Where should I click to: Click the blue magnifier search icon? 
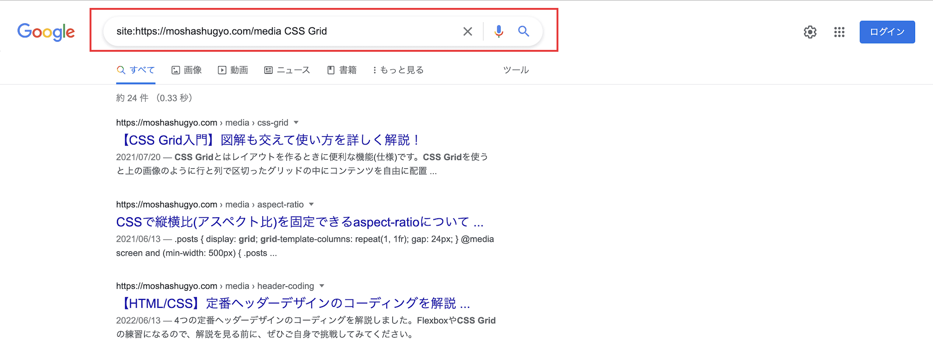[x=523, y=31]
